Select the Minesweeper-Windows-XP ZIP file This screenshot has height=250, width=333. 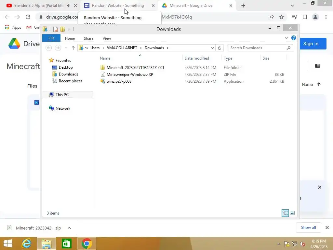click(x=130, y=75)
